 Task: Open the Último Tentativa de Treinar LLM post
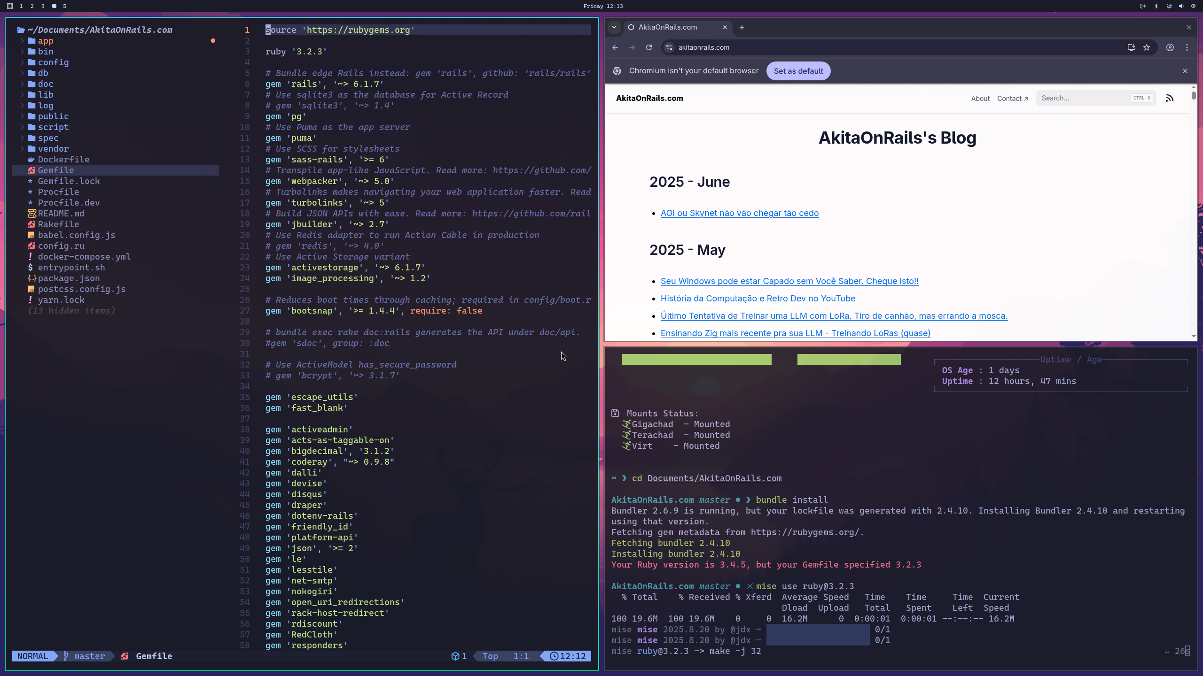point(834,316)
